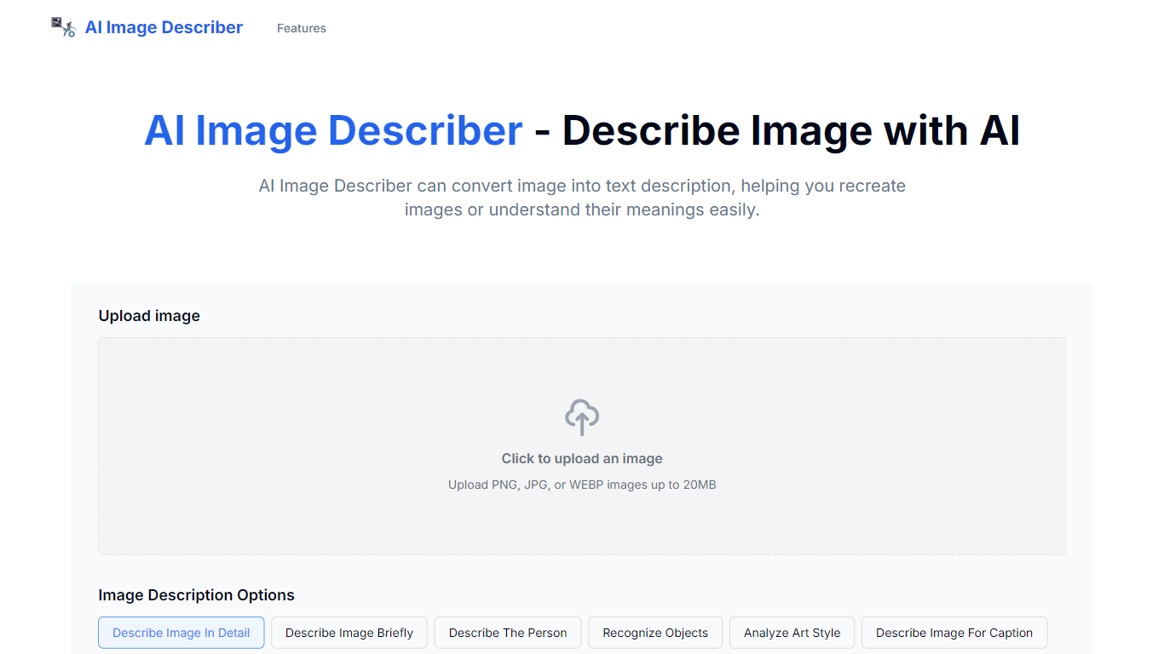Screen dimensions: 1164x654
Task: Select Analyze Art Style option
Action: [x=792, y=633]
